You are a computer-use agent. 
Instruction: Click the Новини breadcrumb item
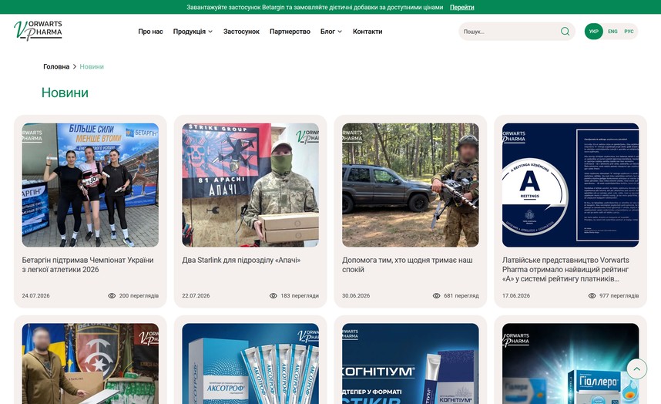coord(92,66)
